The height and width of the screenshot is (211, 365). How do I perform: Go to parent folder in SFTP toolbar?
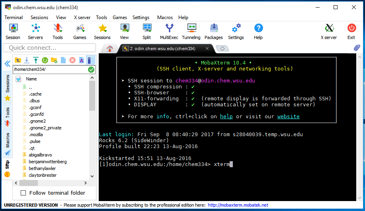pos(18,60)
